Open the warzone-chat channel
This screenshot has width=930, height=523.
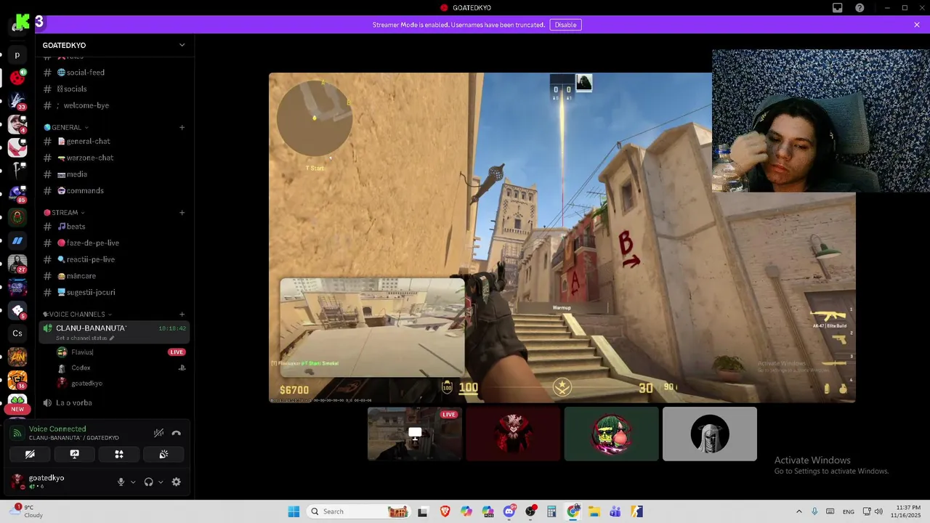(x=114, y=158)
